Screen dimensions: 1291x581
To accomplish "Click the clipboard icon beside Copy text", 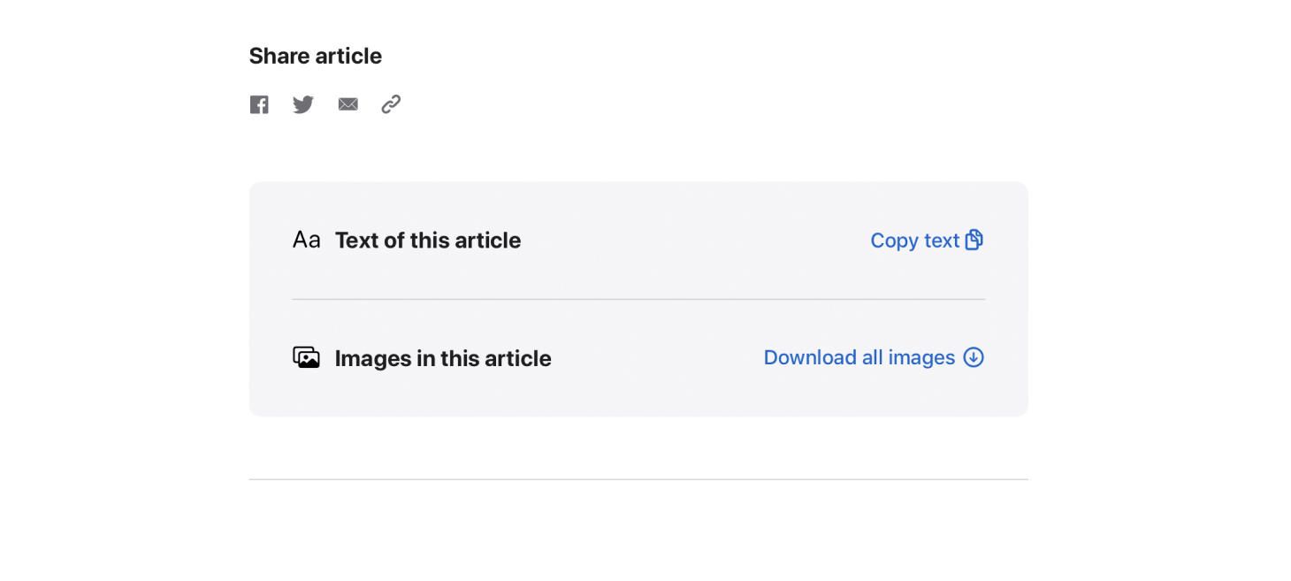I will coord(974,240).
